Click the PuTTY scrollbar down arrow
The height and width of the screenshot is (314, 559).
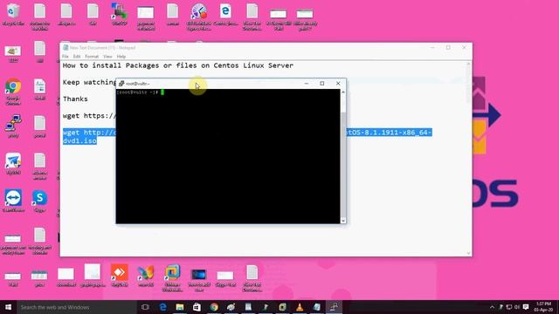pyautogui.click(x=343, y=221)
